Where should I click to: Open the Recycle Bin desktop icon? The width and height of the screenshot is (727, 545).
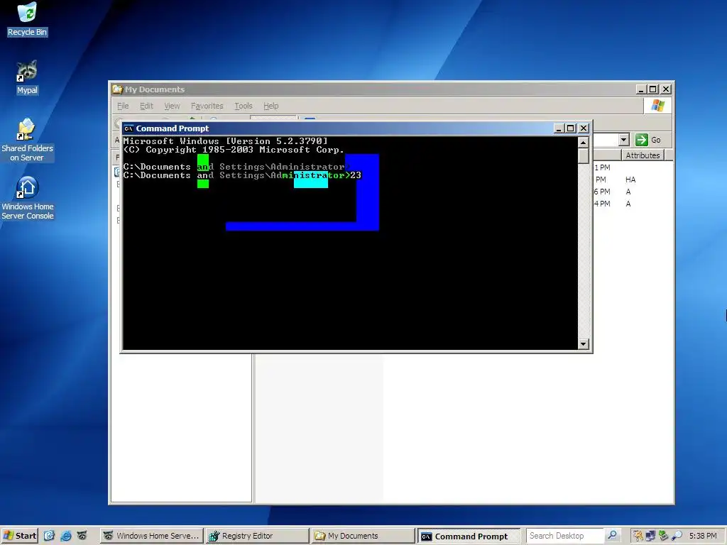tap(27, 19)
